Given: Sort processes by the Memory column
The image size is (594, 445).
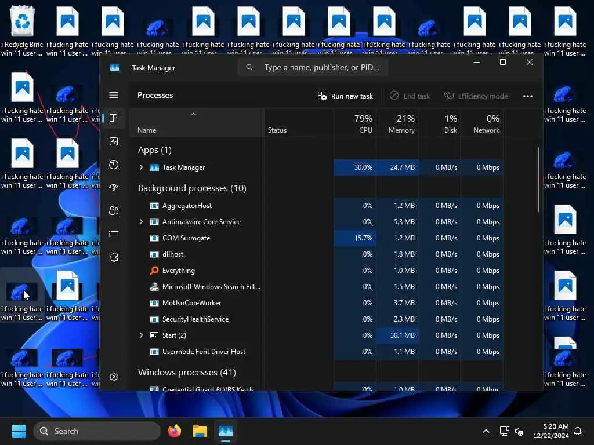Looking at the screenshot, I should pyautogui.click(x=398, y=123).
